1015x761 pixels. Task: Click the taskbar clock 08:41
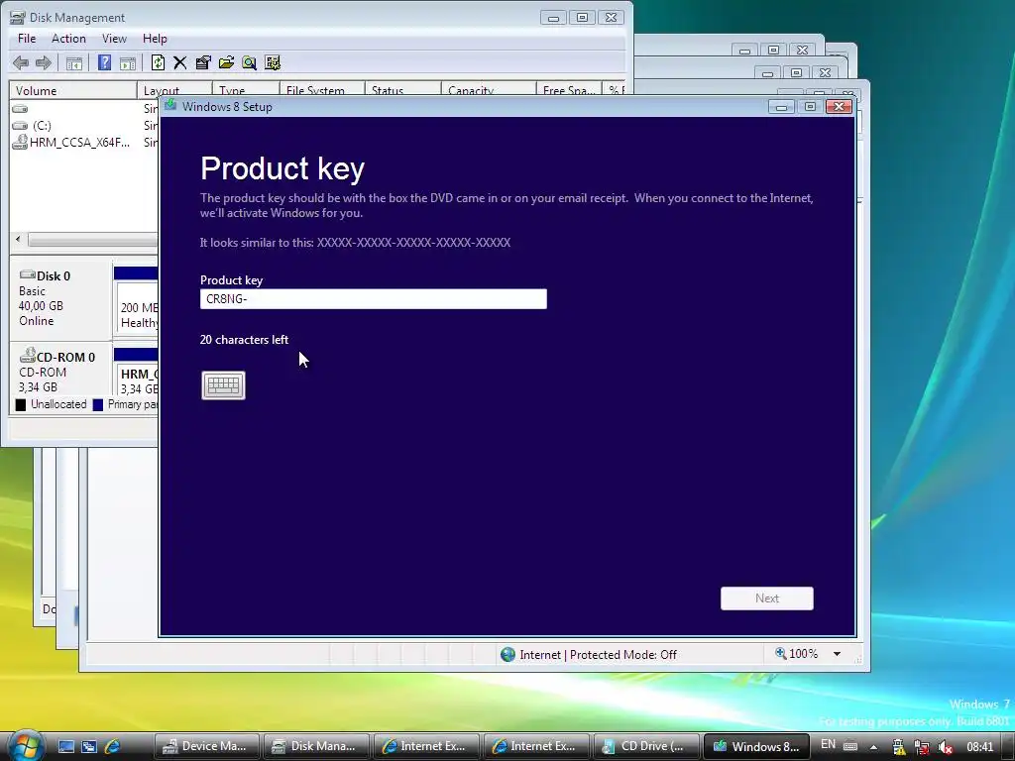point(980,747)
